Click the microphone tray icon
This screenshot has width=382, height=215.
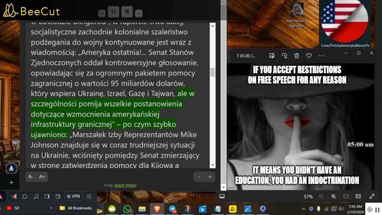(x=318, y=209)
